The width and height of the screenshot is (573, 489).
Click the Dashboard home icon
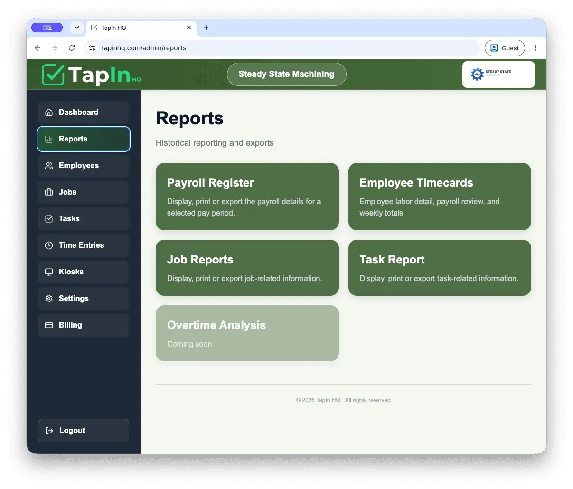click(x=49, y=113)
